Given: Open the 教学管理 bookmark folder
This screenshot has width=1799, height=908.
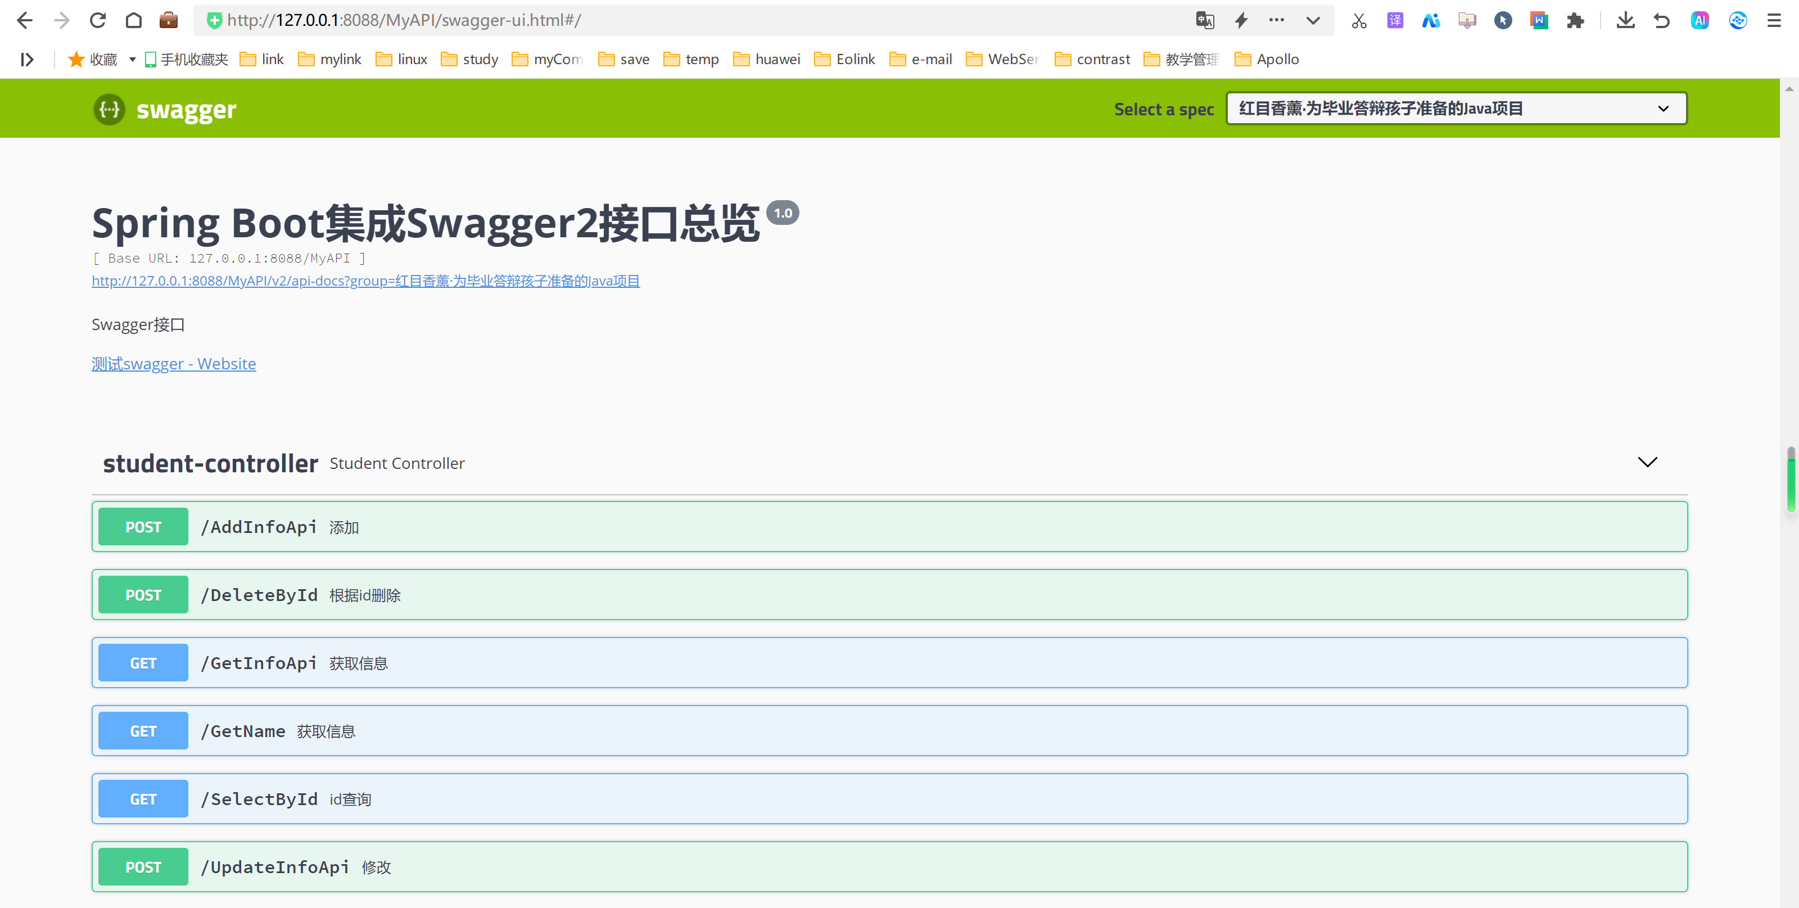Looking at the screenshot, I should tap(1181, 60).
